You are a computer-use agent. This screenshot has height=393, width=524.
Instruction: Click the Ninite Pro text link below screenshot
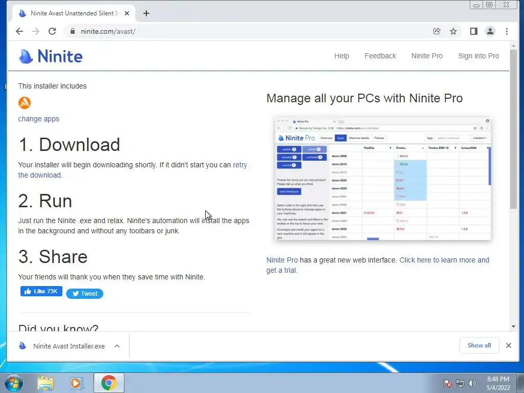tap(282, 260)
